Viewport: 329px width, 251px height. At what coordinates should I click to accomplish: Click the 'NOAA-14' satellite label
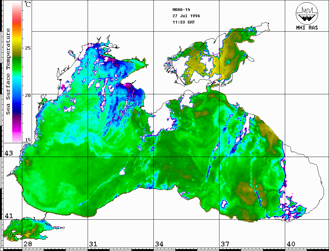[x=181, y=10]
